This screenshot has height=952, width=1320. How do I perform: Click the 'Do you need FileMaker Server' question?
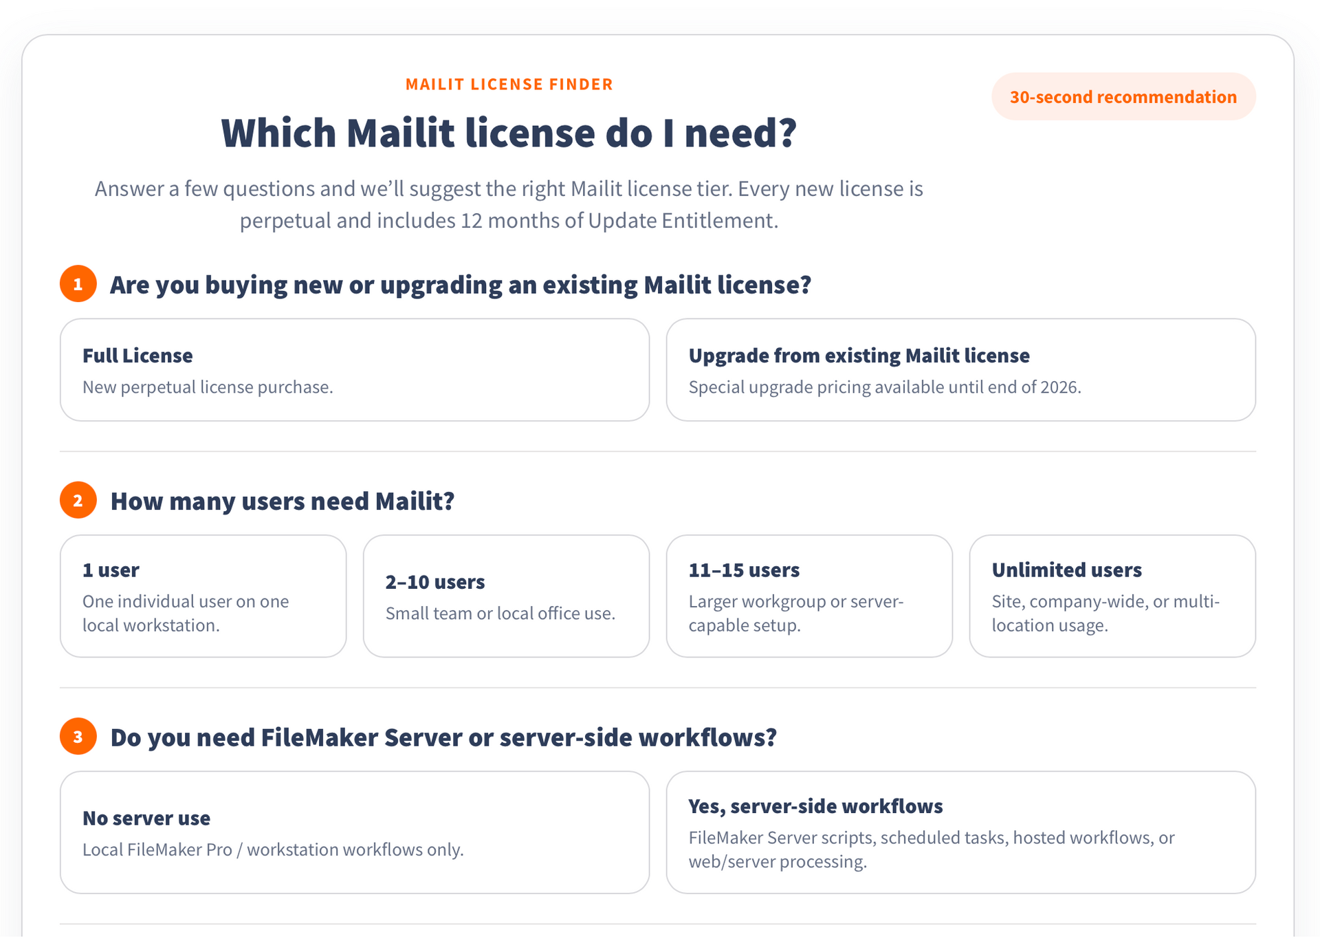coord(443,737)
